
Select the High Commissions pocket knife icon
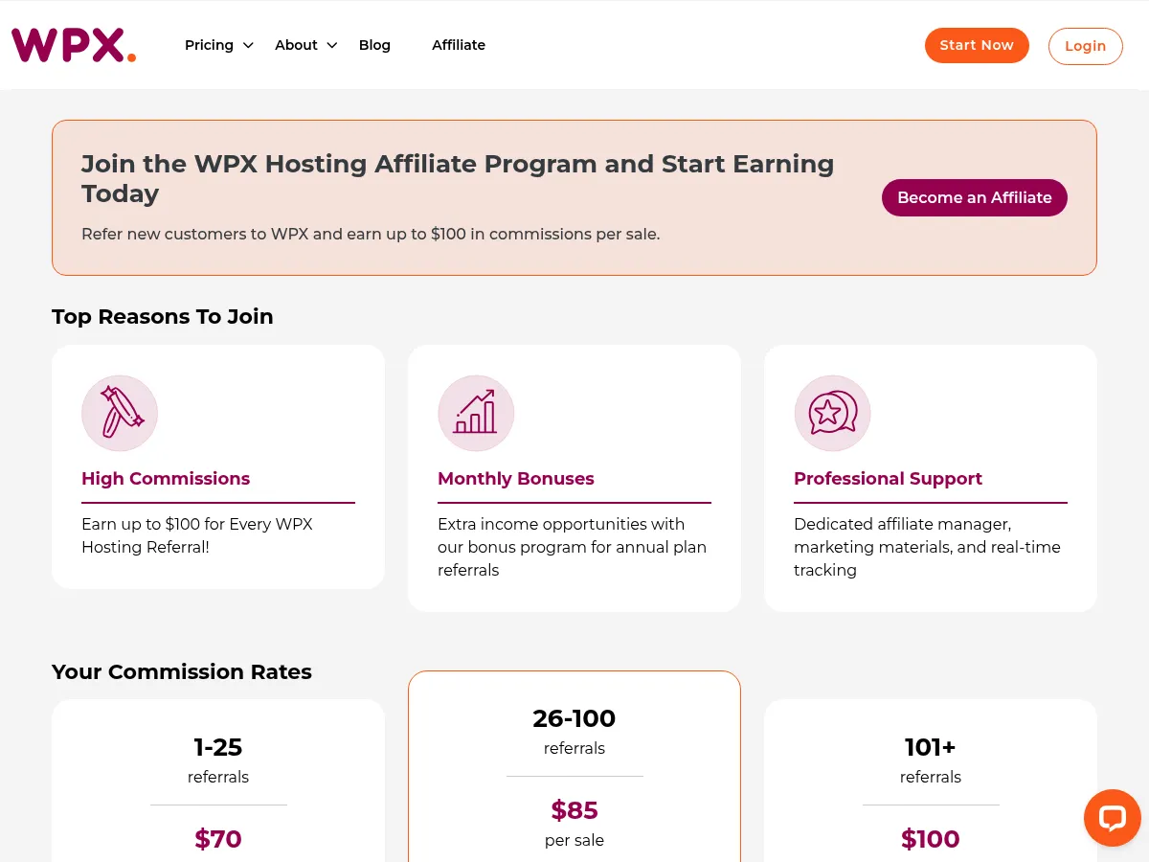point(119,412)
